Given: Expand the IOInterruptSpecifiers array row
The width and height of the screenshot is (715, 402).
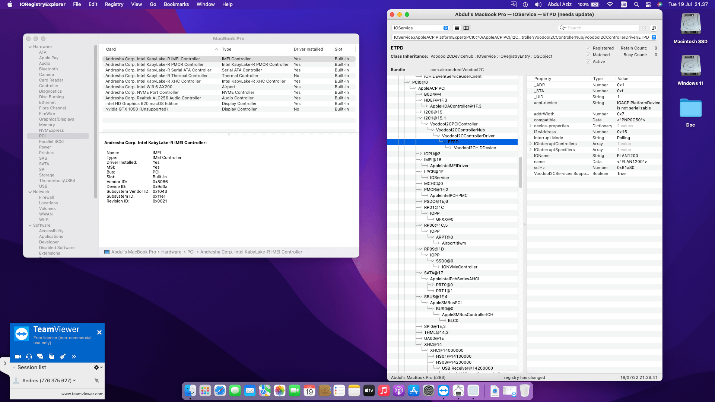Looking at the screenshot, I should [530, 150].
